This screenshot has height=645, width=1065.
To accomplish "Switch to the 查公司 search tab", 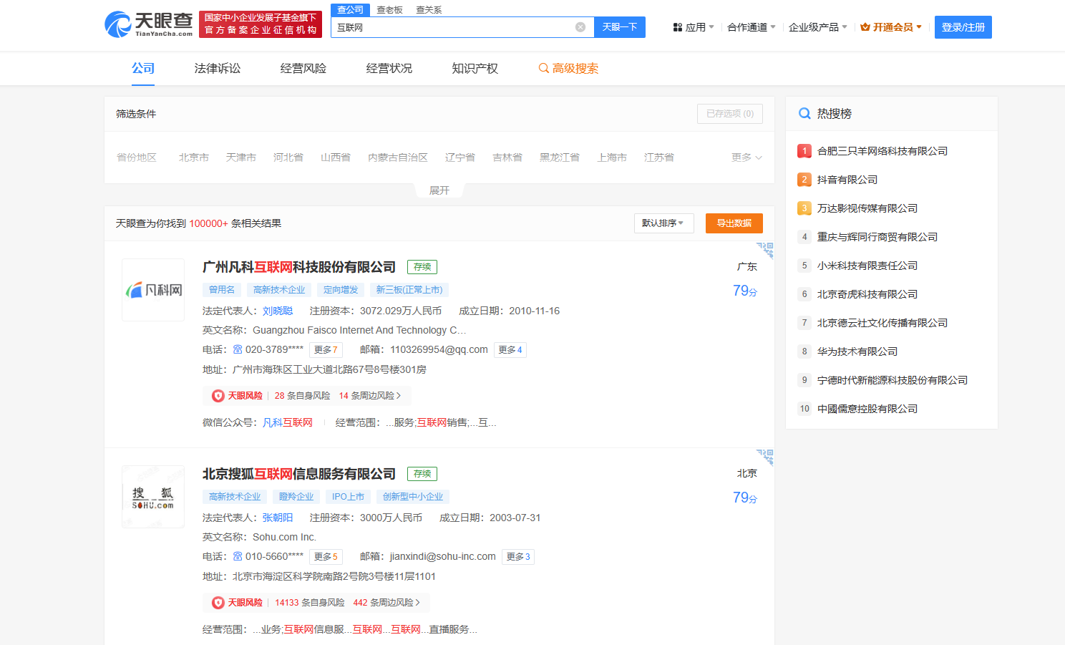I will point(351,10).
